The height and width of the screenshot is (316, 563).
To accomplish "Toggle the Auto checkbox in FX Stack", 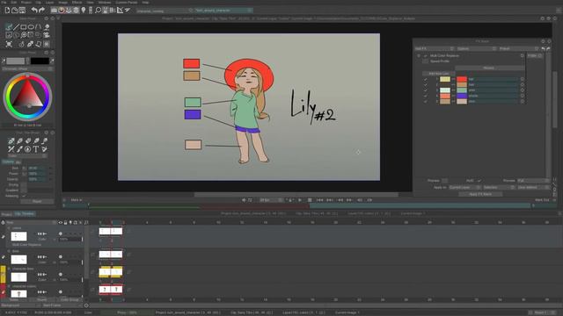I will (x=479, y=181).
